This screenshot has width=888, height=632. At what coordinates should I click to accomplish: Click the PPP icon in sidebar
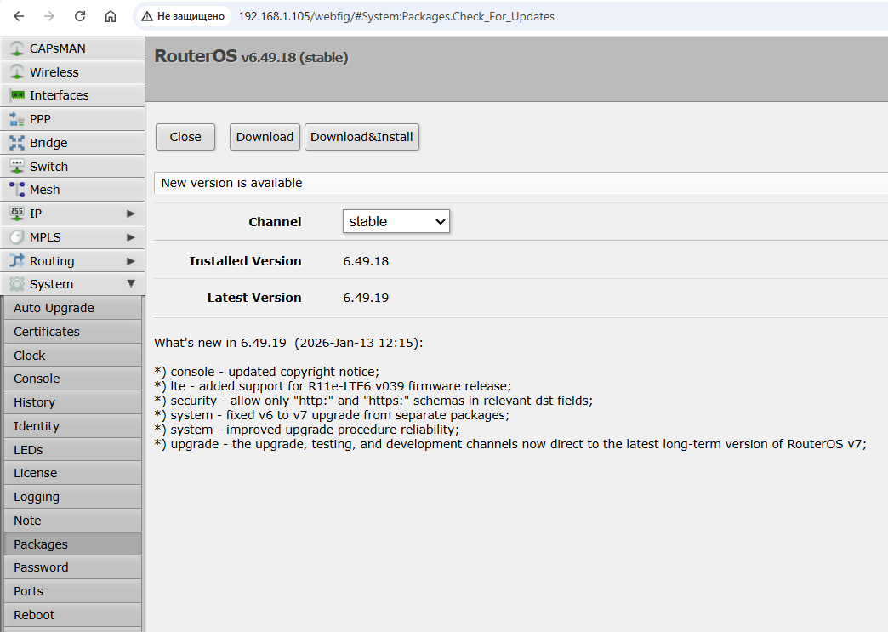(x=16, y=119)
